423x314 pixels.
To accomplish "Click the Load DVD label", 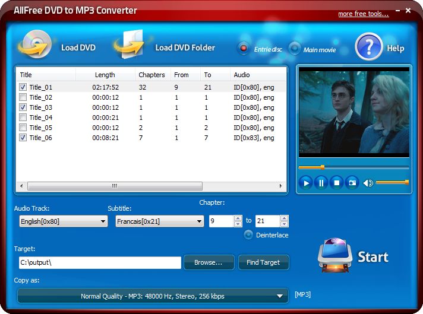I will pyautogui.click(x=78, y=47).
